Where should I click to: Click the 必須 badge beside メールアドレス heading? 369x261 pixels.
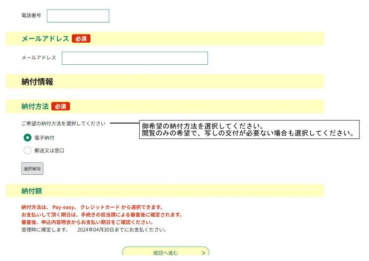(81, 38)
